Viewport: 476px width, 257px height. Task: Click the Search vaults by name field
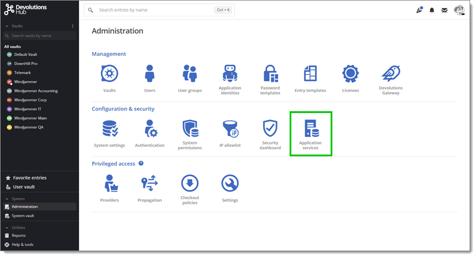click(x=40, y=36)
